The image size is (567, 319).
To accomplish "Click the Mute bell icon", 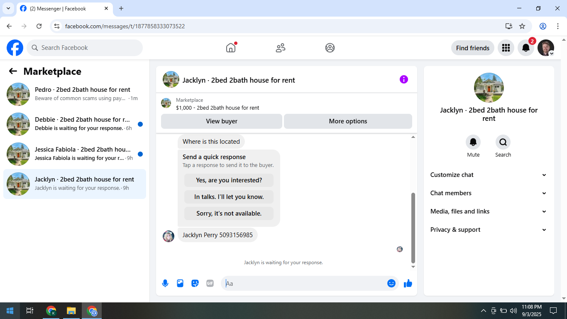I will 473,142.
